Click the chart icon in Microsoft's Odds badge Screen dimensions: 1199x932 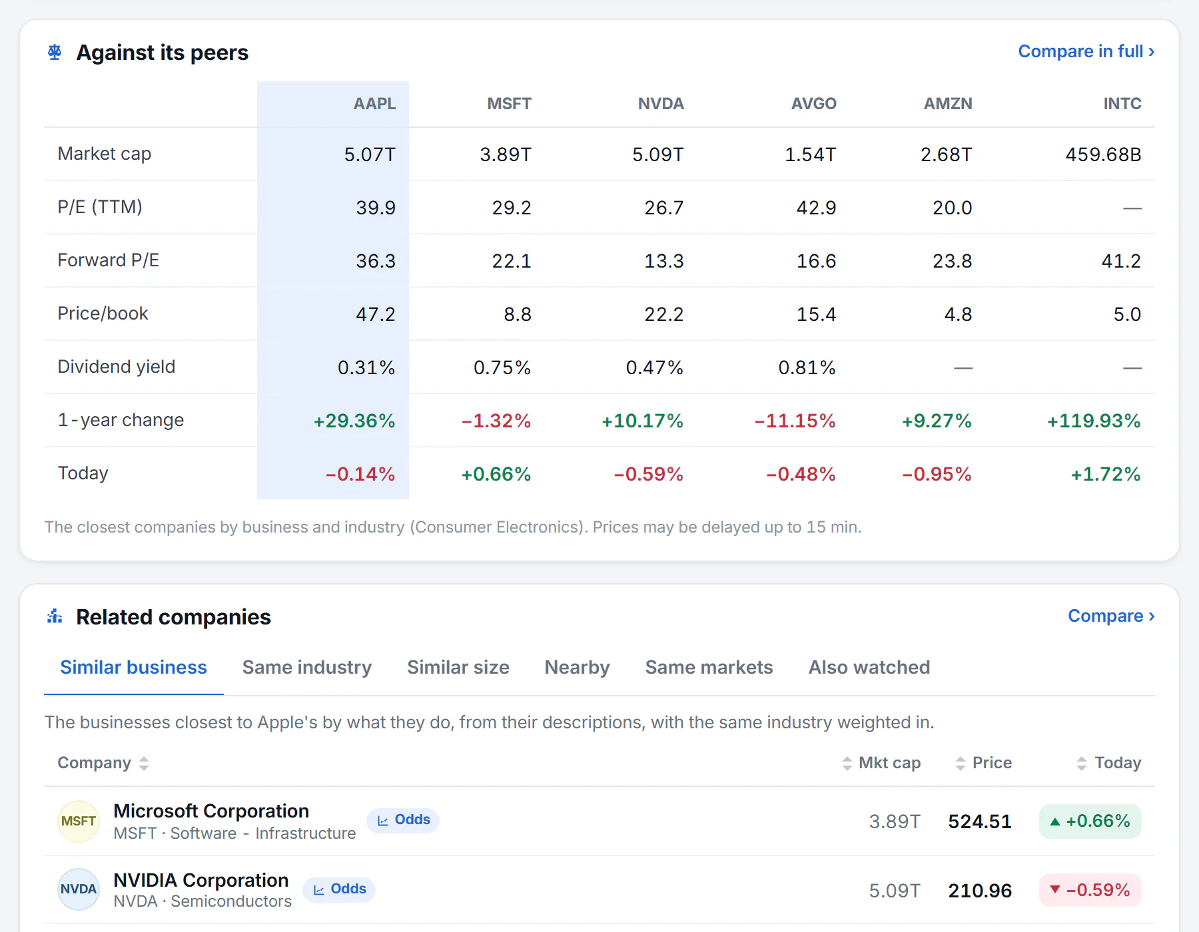383,821
